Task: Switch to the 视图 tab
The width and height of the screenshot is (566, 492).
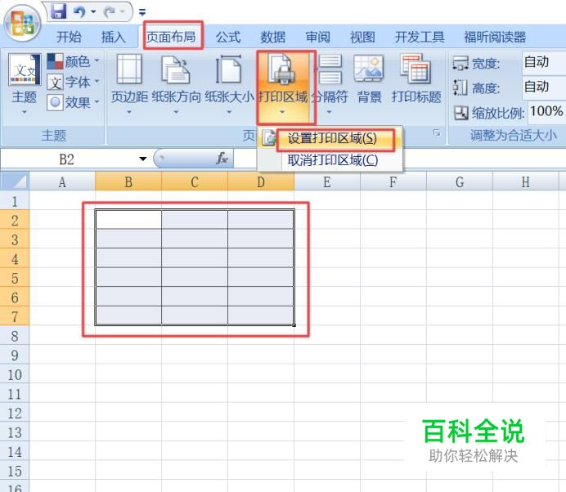Action: click(x=362, y=37)
